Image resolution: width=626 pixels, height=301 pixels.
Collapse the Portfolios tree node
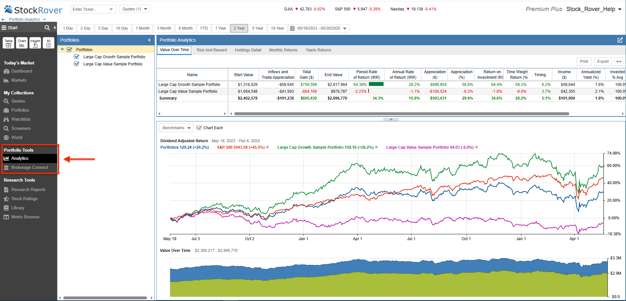pos(62,49)
